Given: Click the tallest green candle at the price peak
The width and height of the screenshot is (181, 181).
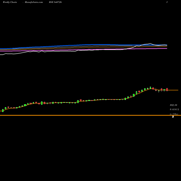Looking at the screenshot, I should [150, 88].
